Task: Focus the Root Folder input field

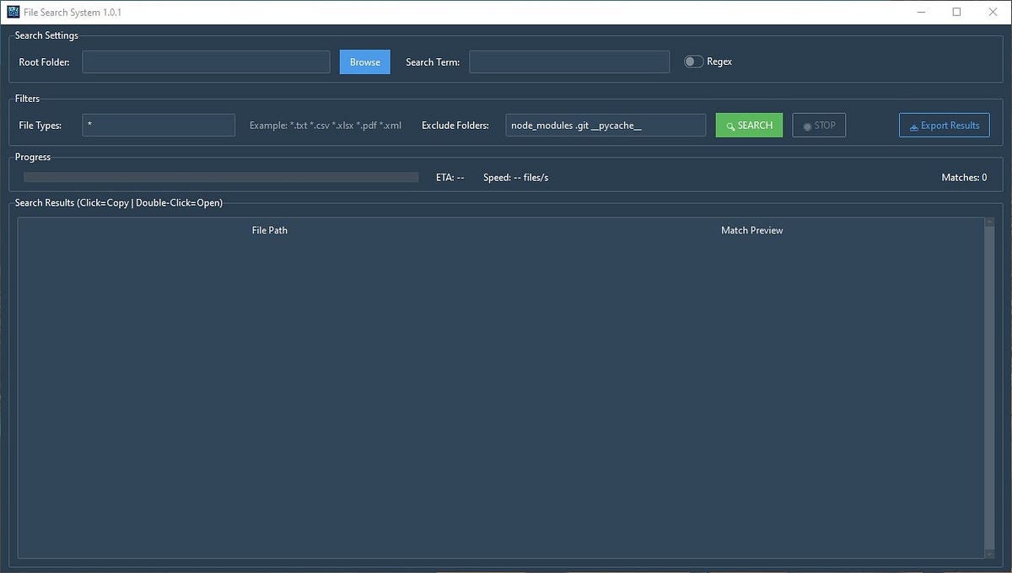Action: (206, 62)
